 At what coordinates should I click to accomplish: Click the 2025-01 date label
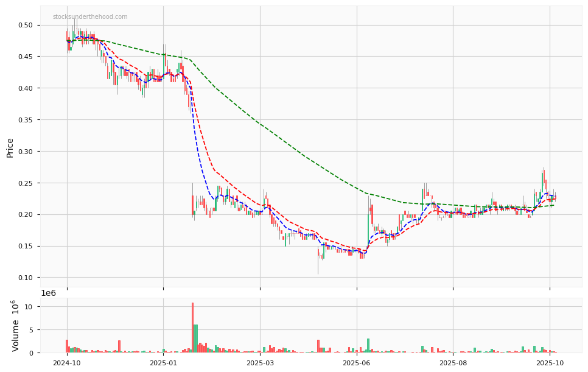pyautogui.click(x=163, y=363)
